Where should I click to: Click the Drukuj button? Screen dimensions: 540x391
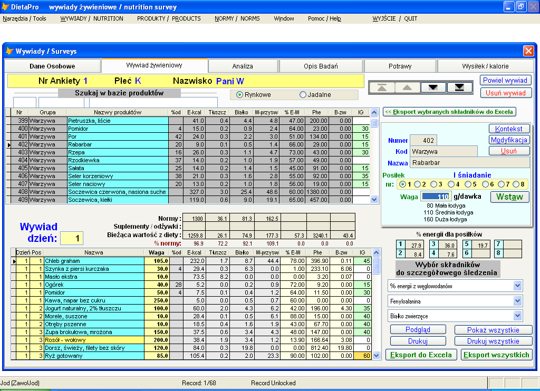[x=418, y=341]
